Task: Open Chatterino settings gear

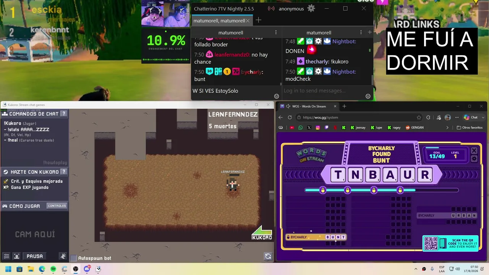Action: tap(311, 8)
